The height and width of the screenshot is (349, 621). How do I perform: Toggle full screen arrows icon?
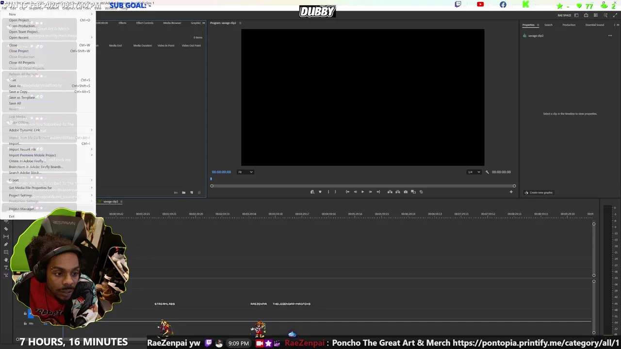pyautogui.click(x=615, y=15)
